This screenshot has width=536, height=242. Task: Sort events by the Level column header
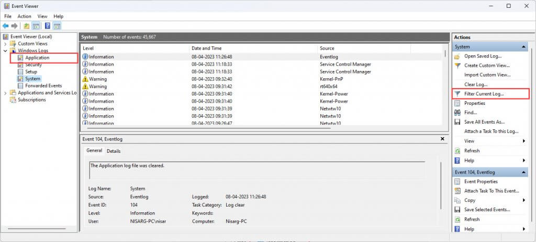[135, 49]
